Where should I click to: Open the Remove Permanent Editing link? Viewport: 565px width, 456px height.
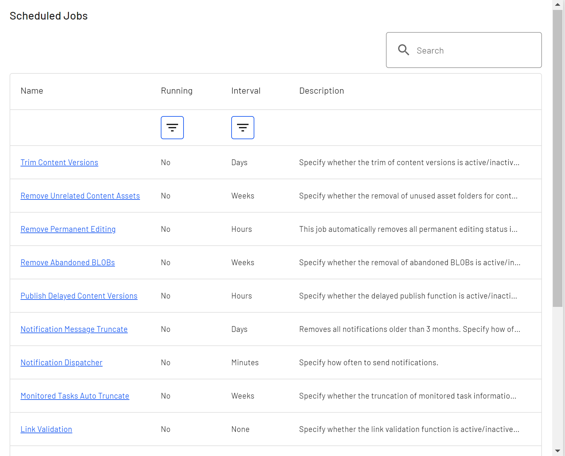point(68,229)
